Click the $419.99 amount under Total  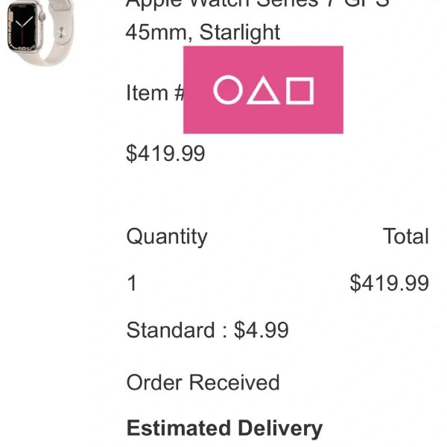(x=390, y=283)
